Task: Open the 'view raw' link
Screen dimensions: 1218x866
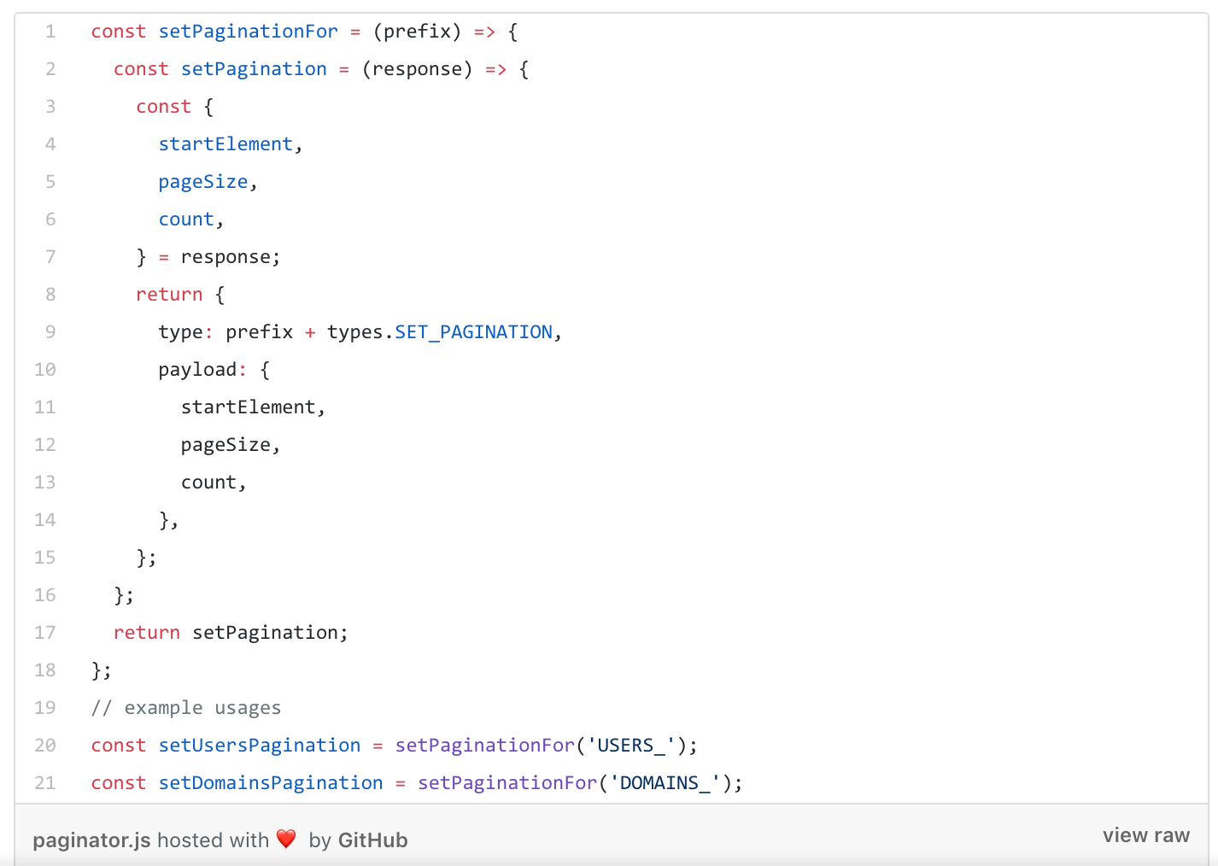Action: [x=1145, y=835]
